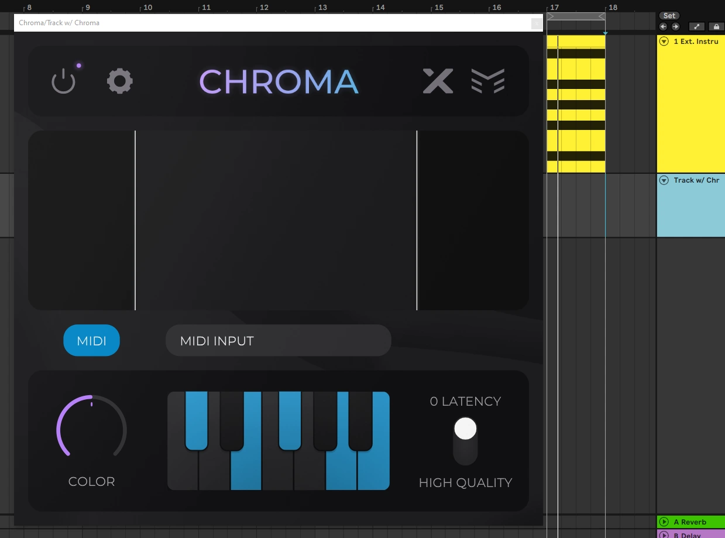The image size is (725, 538).
Task: Toggle the G# black piano key
Action: click(325, 421)
